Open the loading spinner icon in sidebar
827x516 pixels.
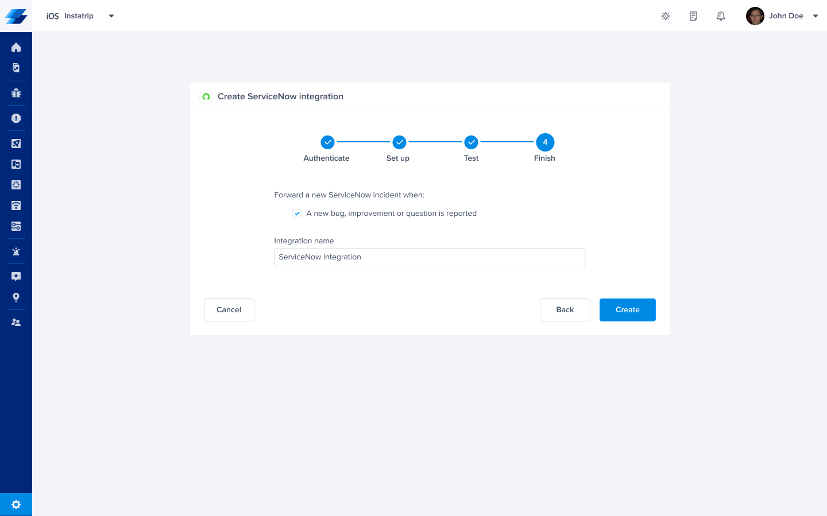pos(16,185)
